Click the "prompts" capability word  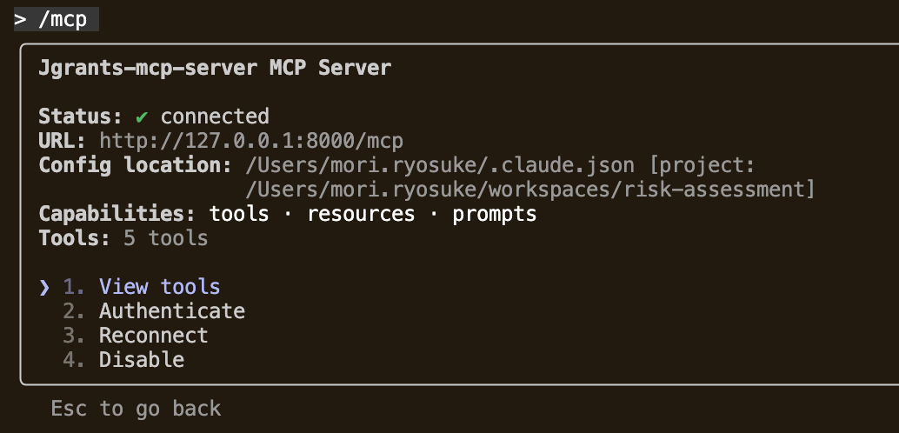point(494,214)
